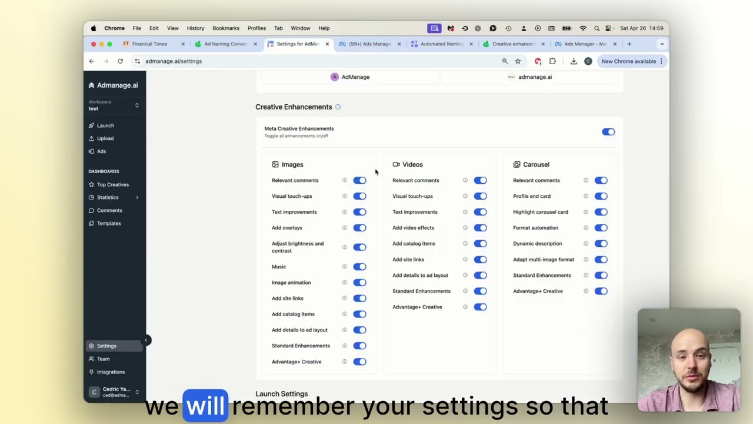753x424 pixels.
Task: Open macOS Spotlight search icon
Action: tap(597, 28)
